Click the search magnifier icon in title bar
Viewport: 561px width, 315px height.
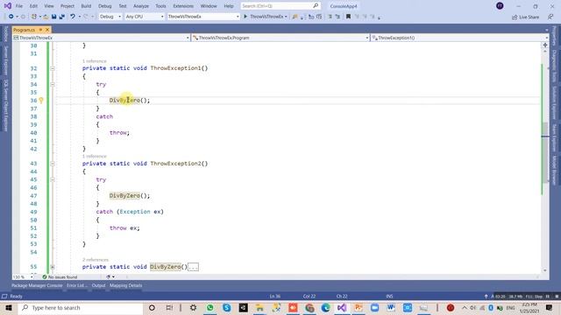coord(316,6)
